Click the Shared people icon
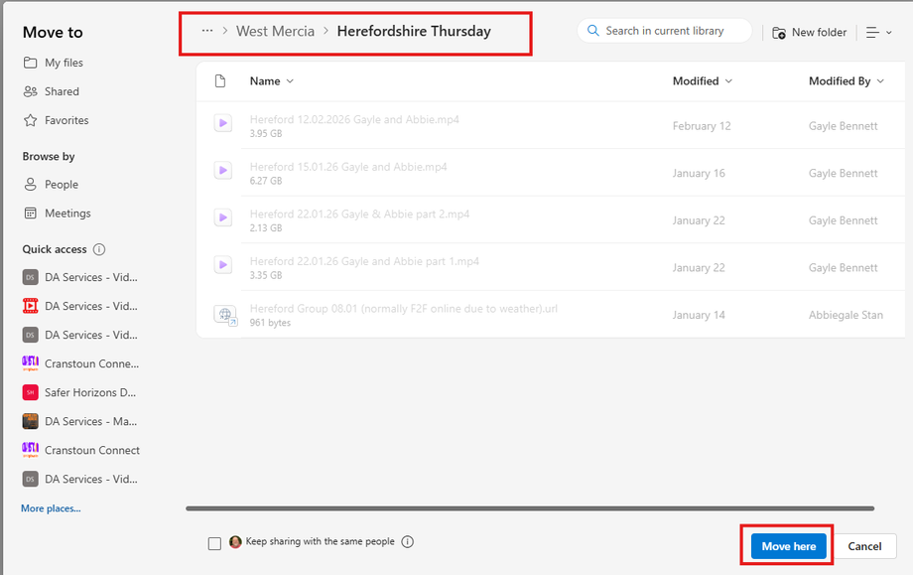 tap(31, 91)
